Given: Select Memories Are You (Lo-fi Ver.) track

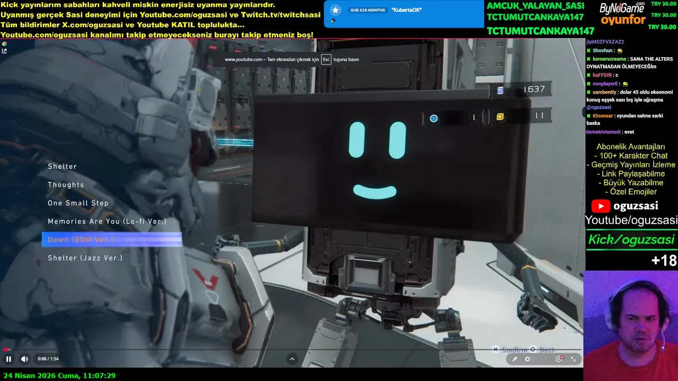Looking at the screenshot, I should pos(108,221).
